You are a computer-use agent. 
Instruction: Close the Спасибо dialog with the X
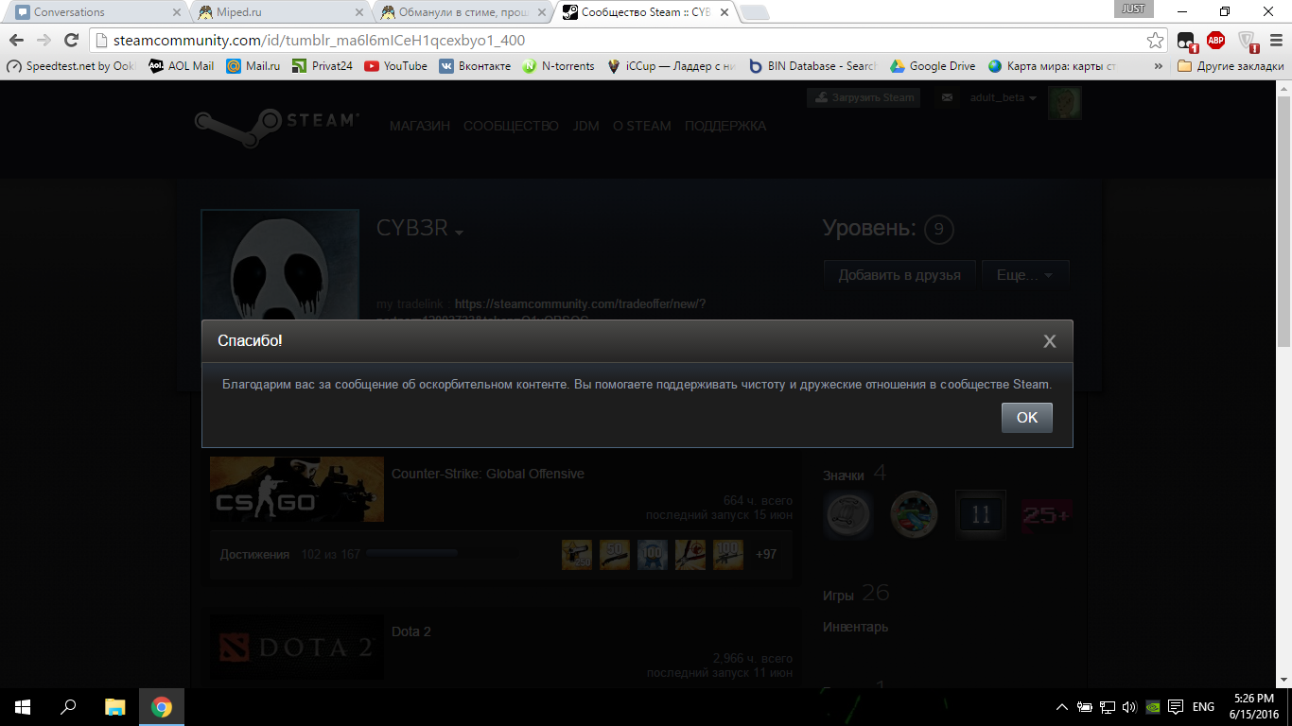tap(1049, 341)
